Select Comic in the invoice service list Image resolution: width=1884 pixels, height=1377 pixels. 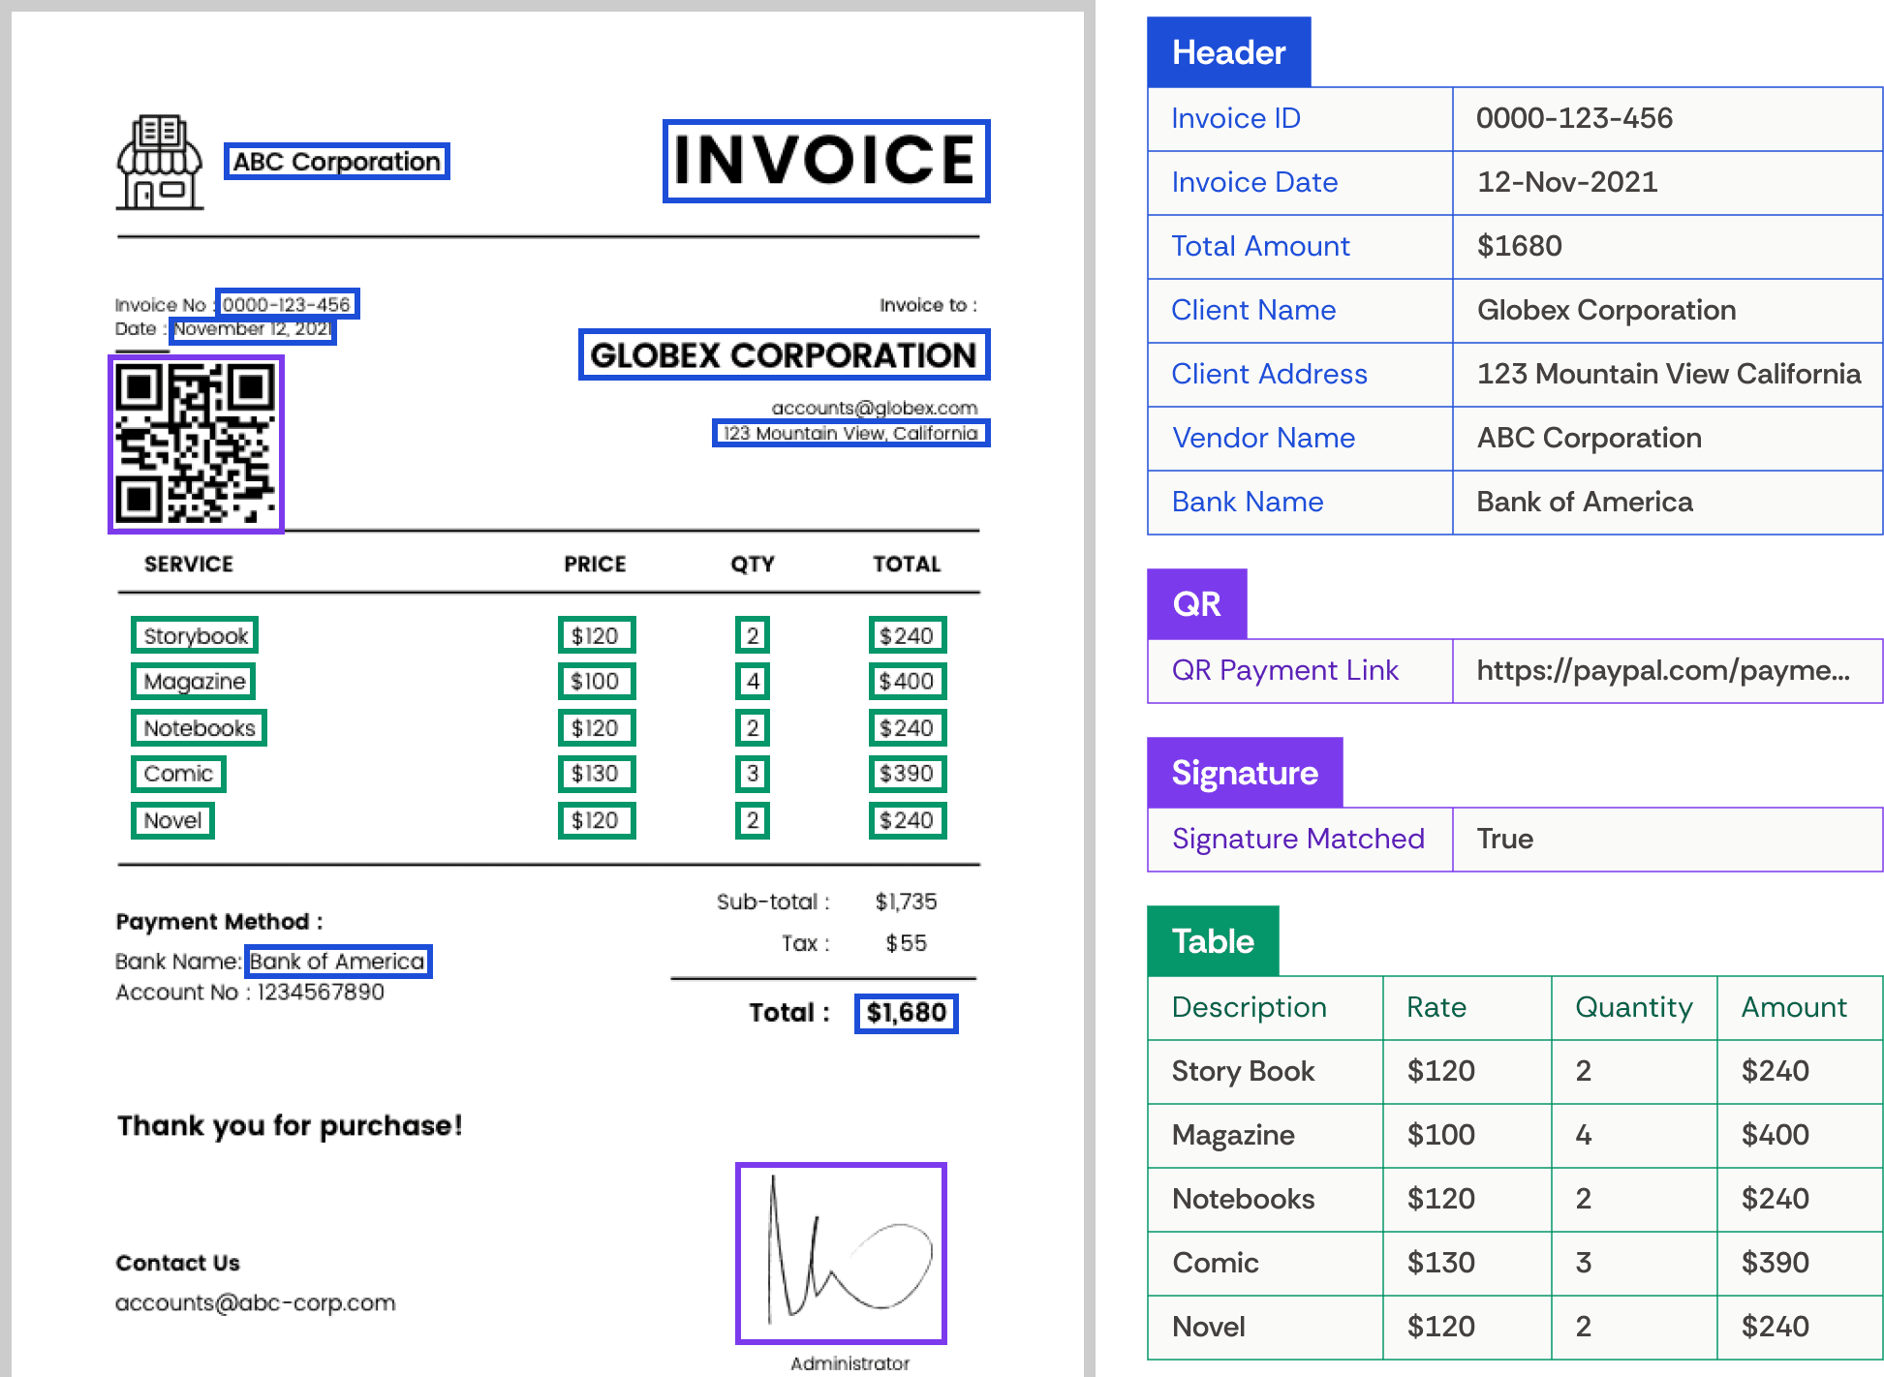click(178, 774)
